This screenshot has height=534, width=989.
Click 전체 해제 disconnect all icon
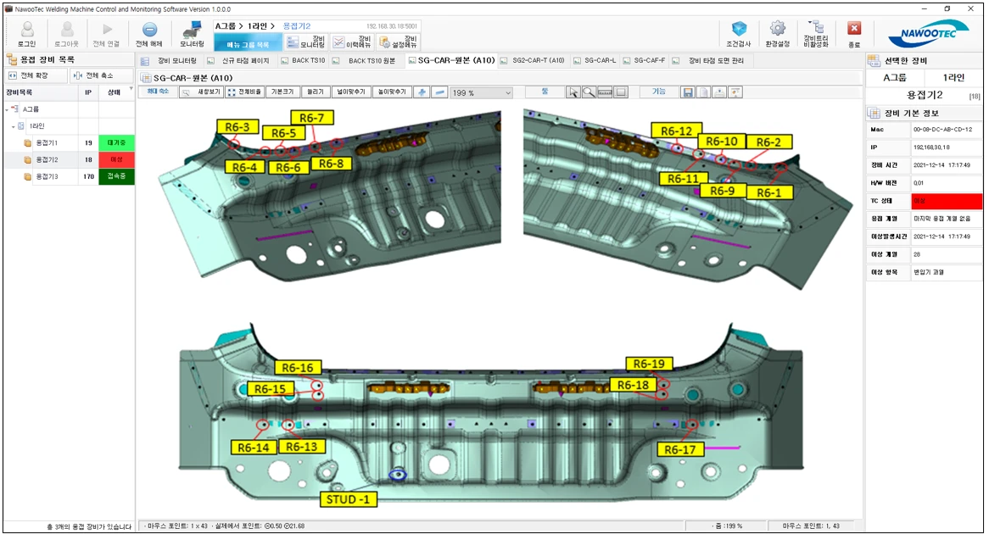point(149,30)
